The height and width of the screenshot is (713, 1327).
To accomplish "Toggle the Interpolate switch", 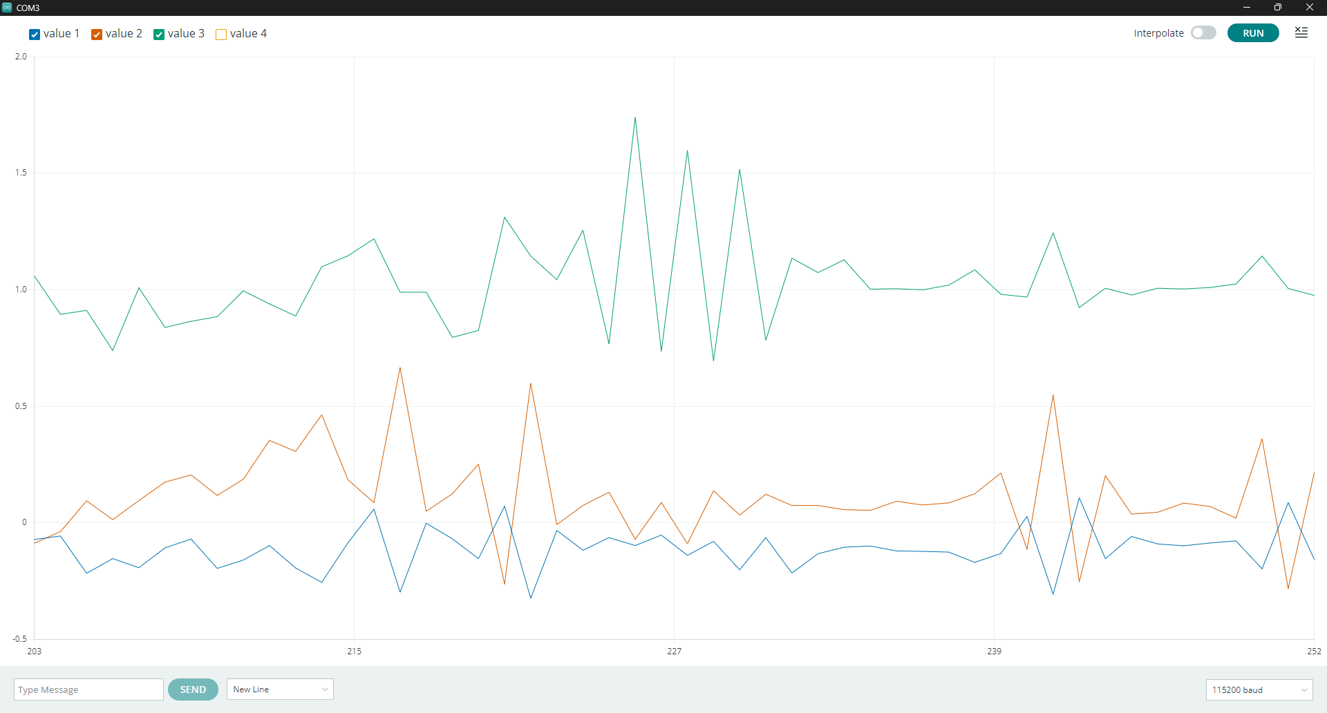I will 1203,33.
